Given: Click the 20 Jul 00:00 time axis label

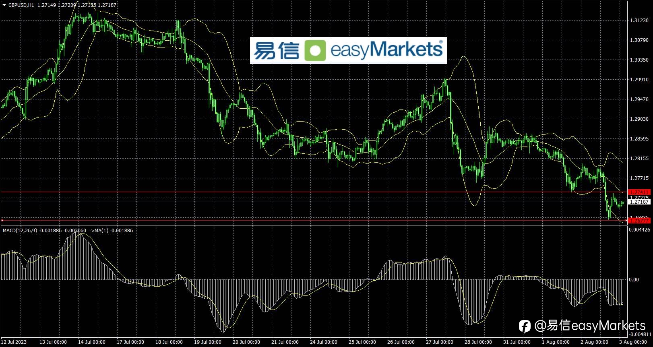Looking at the screenshot, I should (x=246, y=342).
